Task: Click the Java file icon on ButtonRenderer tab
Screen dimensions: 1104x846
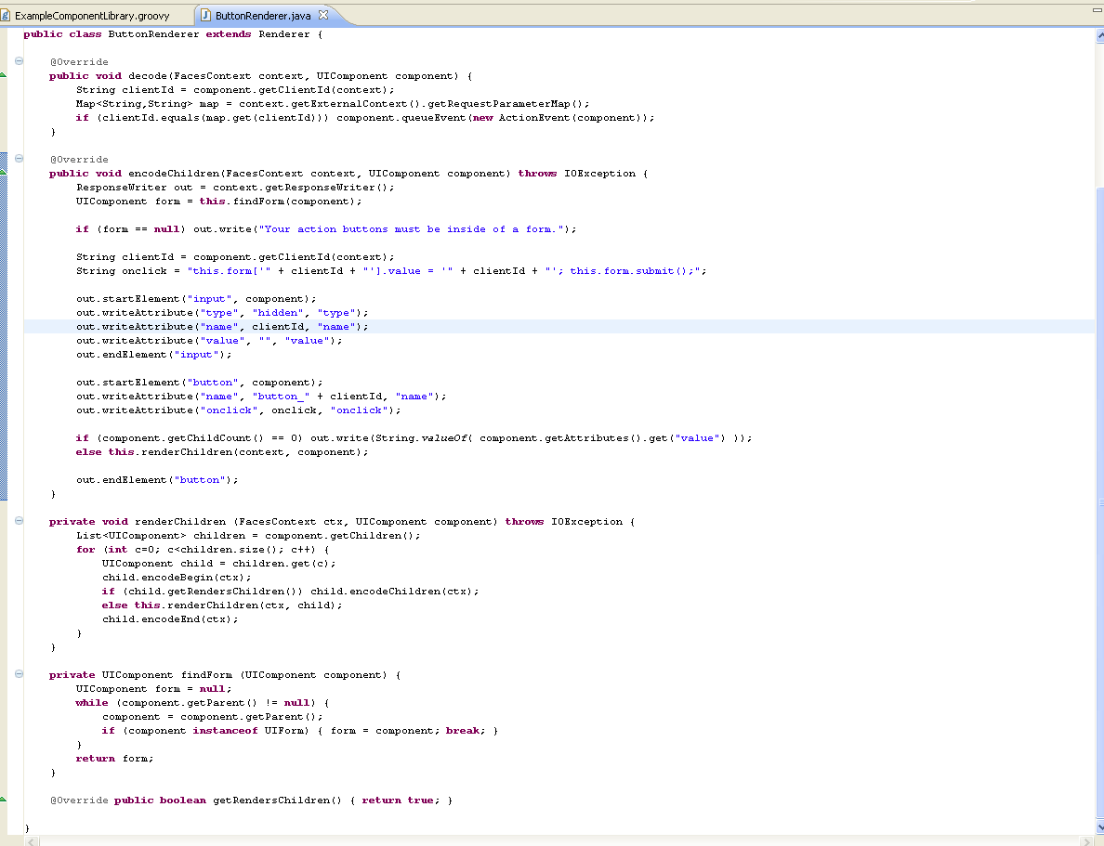Action: (x=205, y=16)
